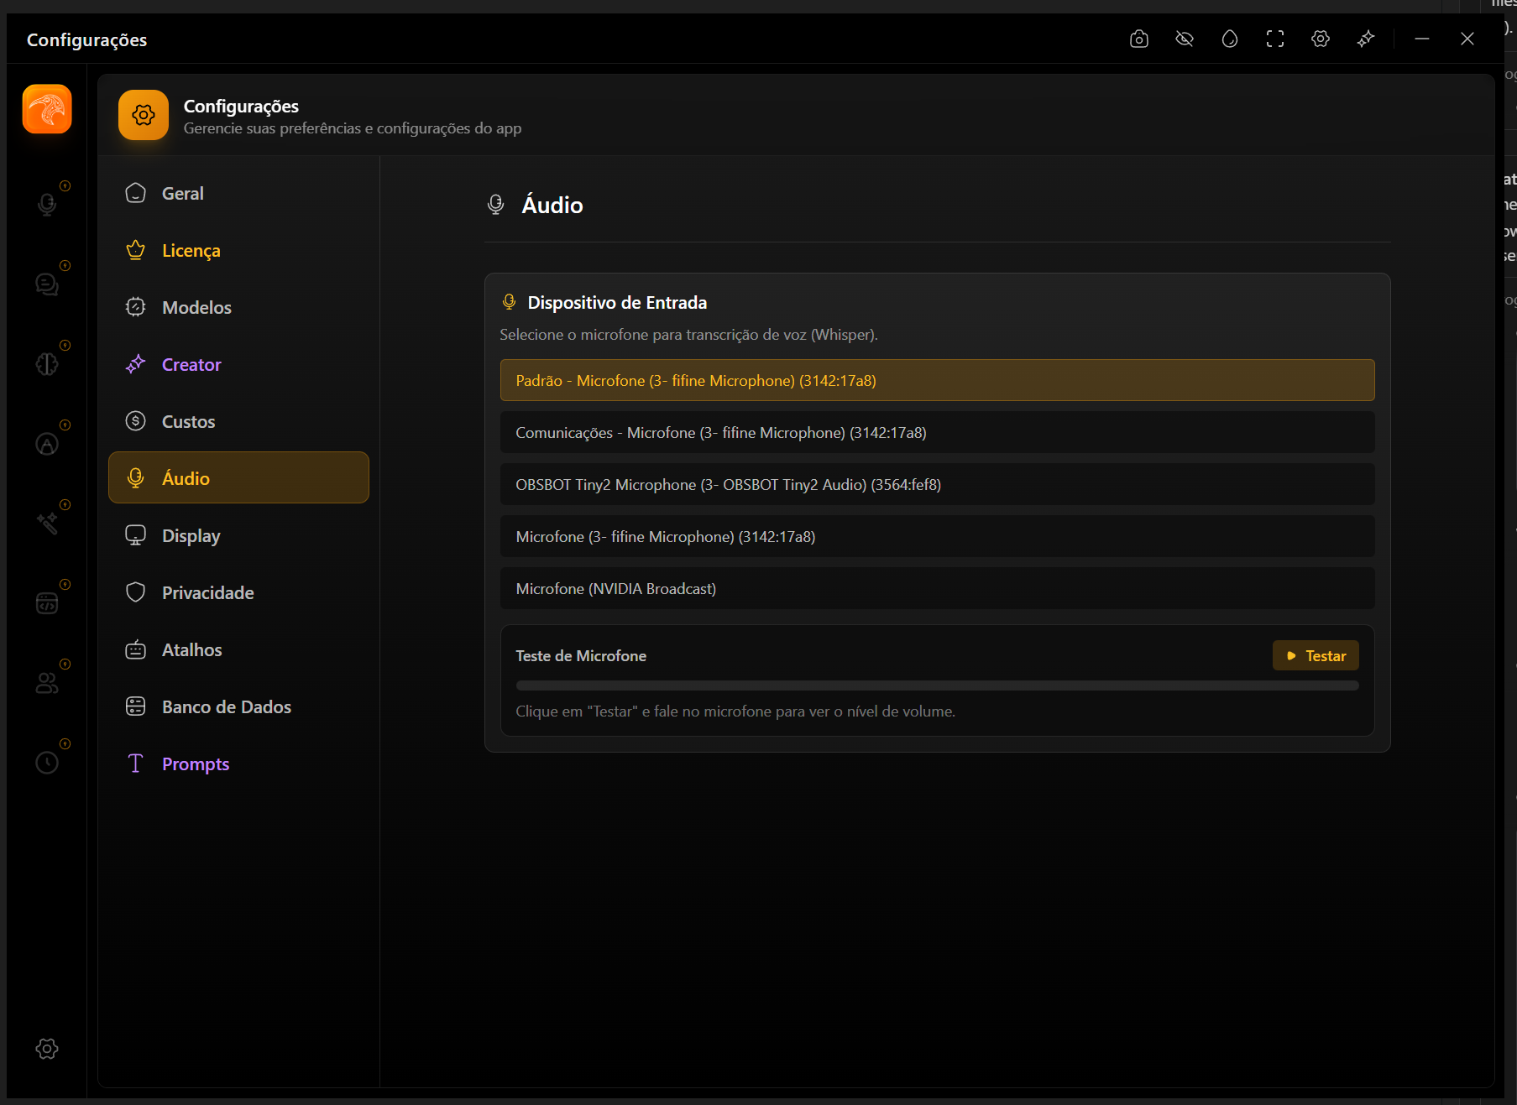This screenshot has height=1105, width=1517.
Task: Open the circled A icon in left rail
Action: click(47, 444)
